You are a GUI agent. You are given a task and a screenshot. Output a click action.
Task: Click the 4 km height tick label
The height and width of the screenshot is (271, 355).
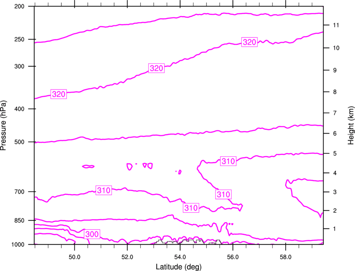click(x=335, y=173)
